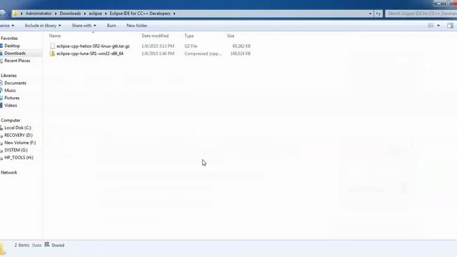Go to eclipse folder in the address path

[95, 14]
